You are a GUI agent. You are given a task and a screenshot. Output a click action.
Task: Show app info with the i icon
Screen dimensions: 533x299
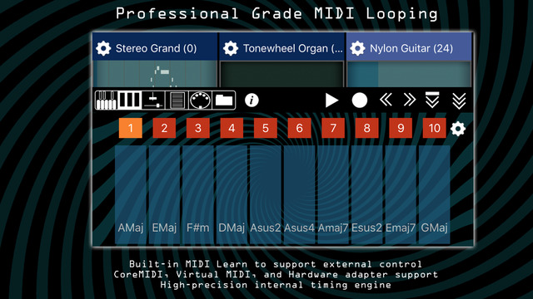(x=252, y=100)
